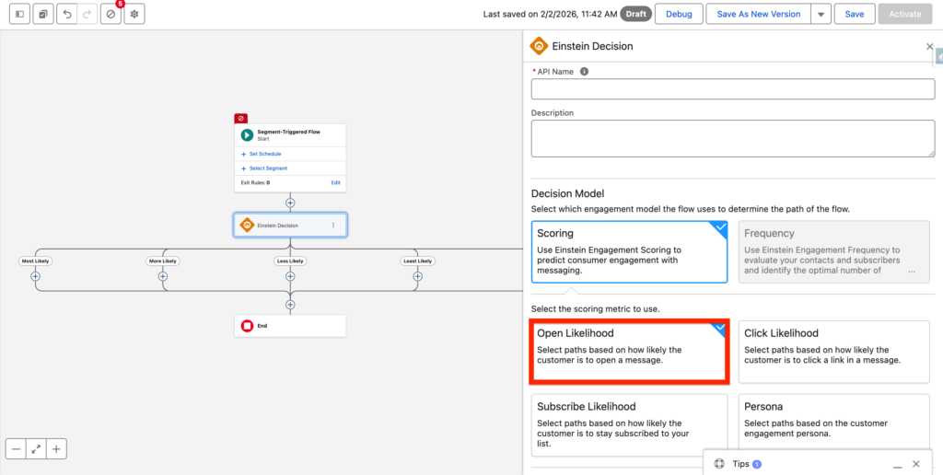Select the Click Likelihood scoring metric

pos(833,352)
